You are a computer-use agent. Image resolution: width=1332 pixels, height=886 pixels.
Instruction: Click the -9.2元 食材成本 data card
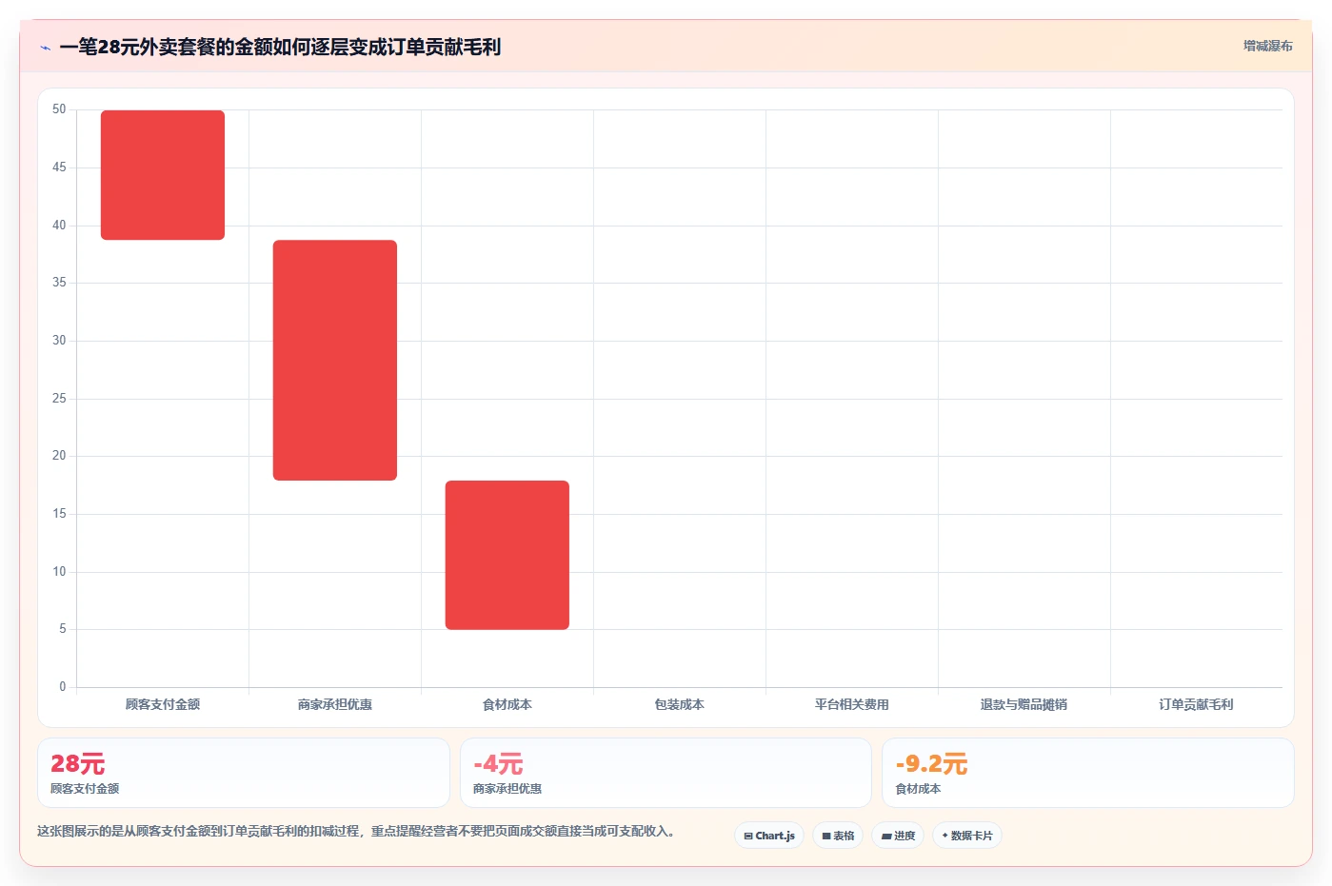pos(1088,773)
